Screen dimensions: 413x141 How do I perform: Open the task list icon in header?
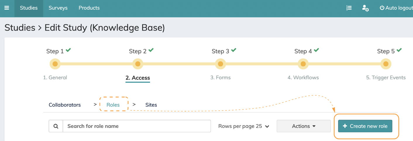point(349,8)
